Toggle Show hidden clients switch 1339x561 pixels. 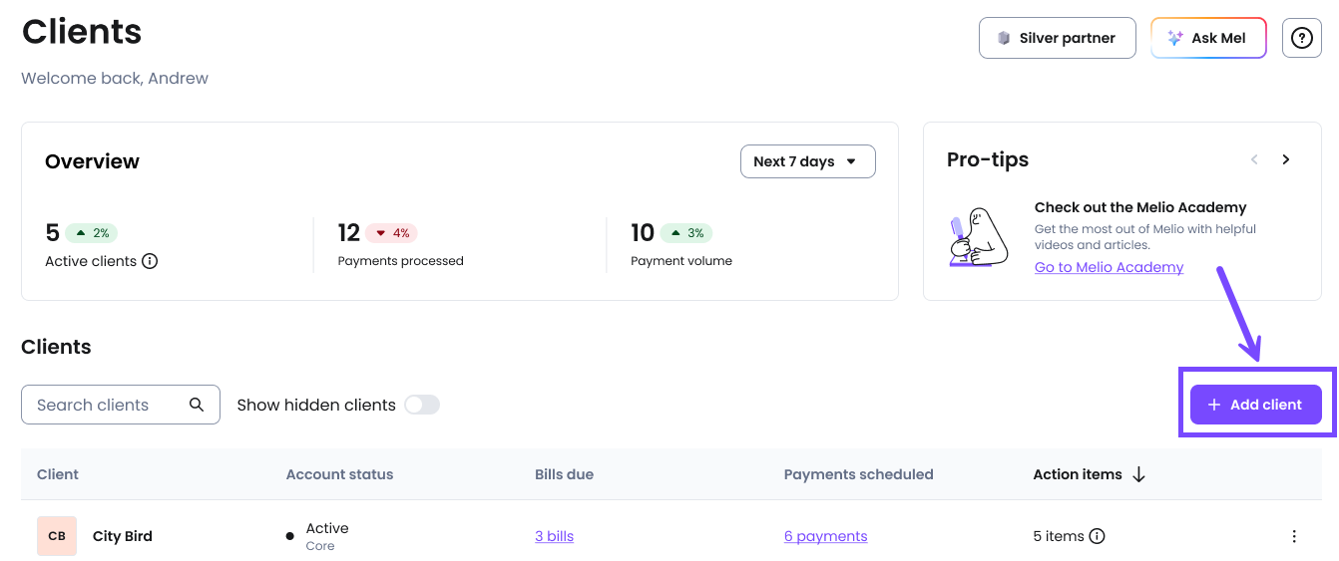422,405
